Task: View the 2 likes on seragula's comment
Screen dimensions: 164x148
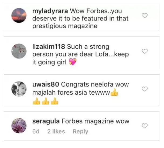Action: point(56,131)
